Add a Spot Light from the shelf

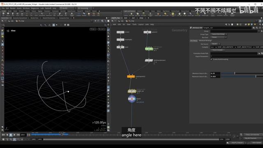point(138,14)
